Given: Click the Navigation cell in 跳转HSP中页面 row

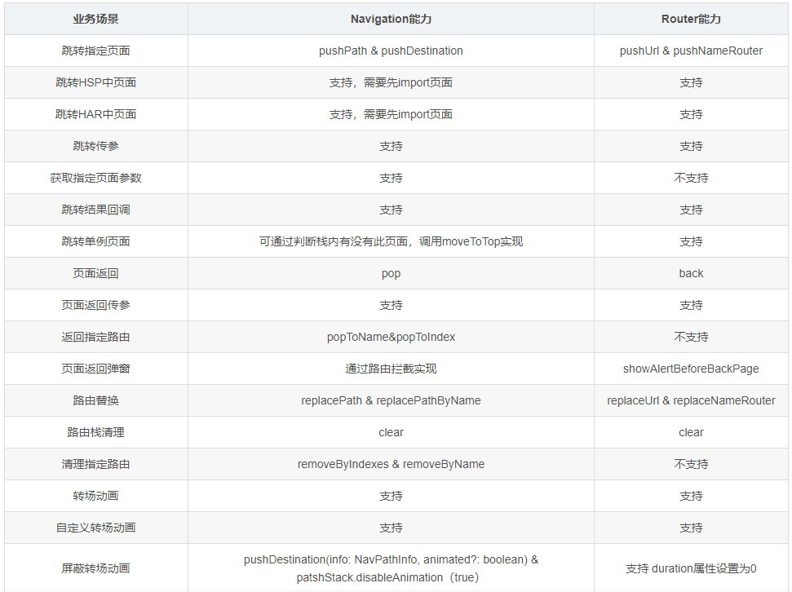Looking at the screenshot, I should coord(391,82).
